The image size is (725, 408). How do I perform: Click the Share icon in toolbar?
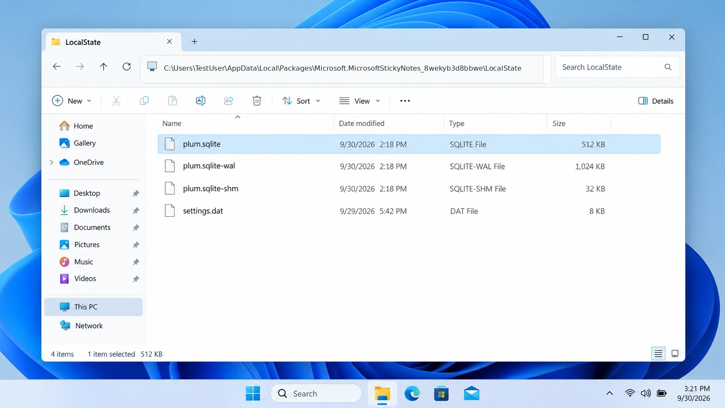229,101
